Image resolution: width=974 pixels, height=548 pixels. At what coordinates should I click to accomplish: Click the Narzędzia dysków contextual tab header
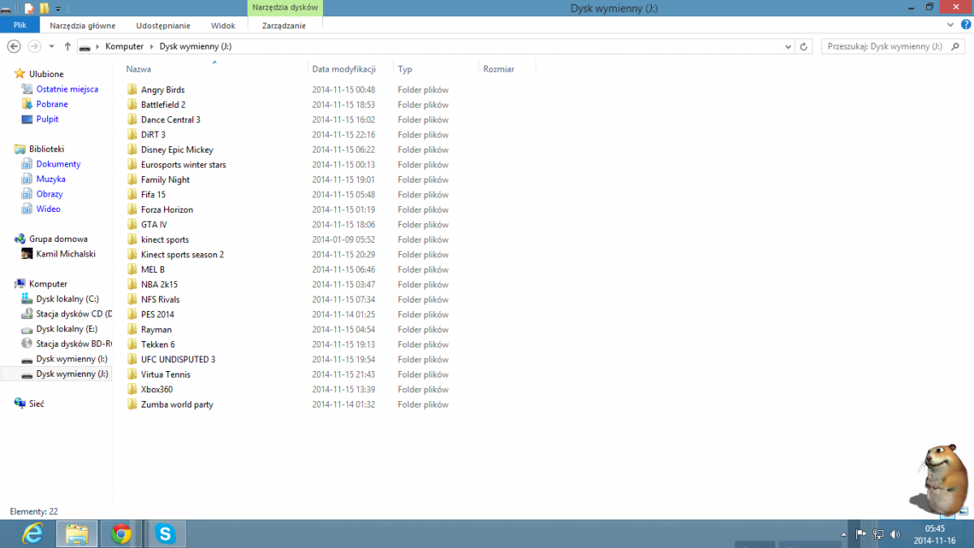(285, 7)
